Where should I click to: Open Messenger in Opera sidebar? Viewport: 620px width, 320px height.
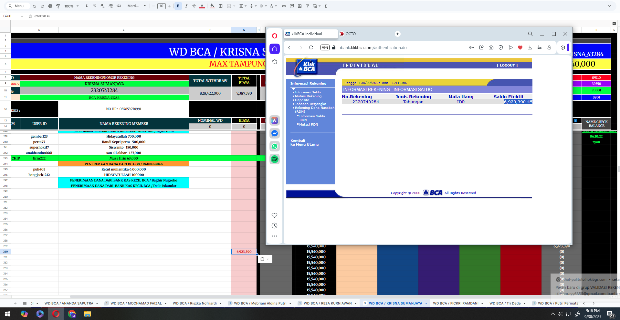[x=275, y=133]
